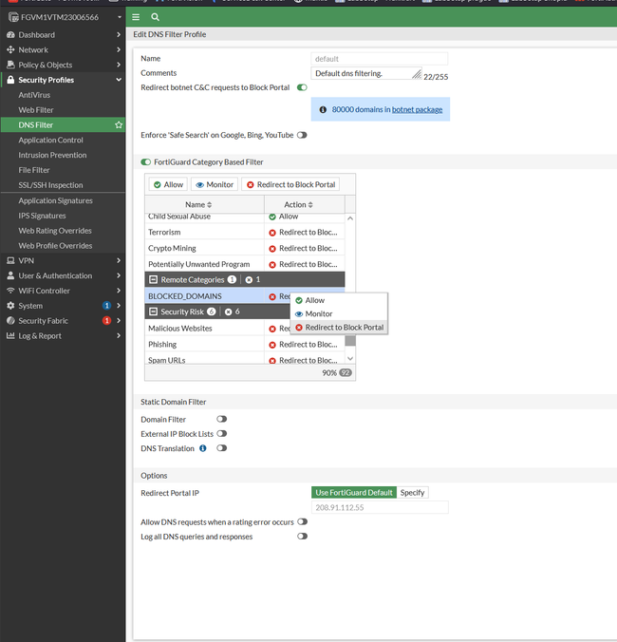Viewport: 617px width, 642px height.
Task: Toggle Log all DNS queries and responses
Action: pos(302,537)
